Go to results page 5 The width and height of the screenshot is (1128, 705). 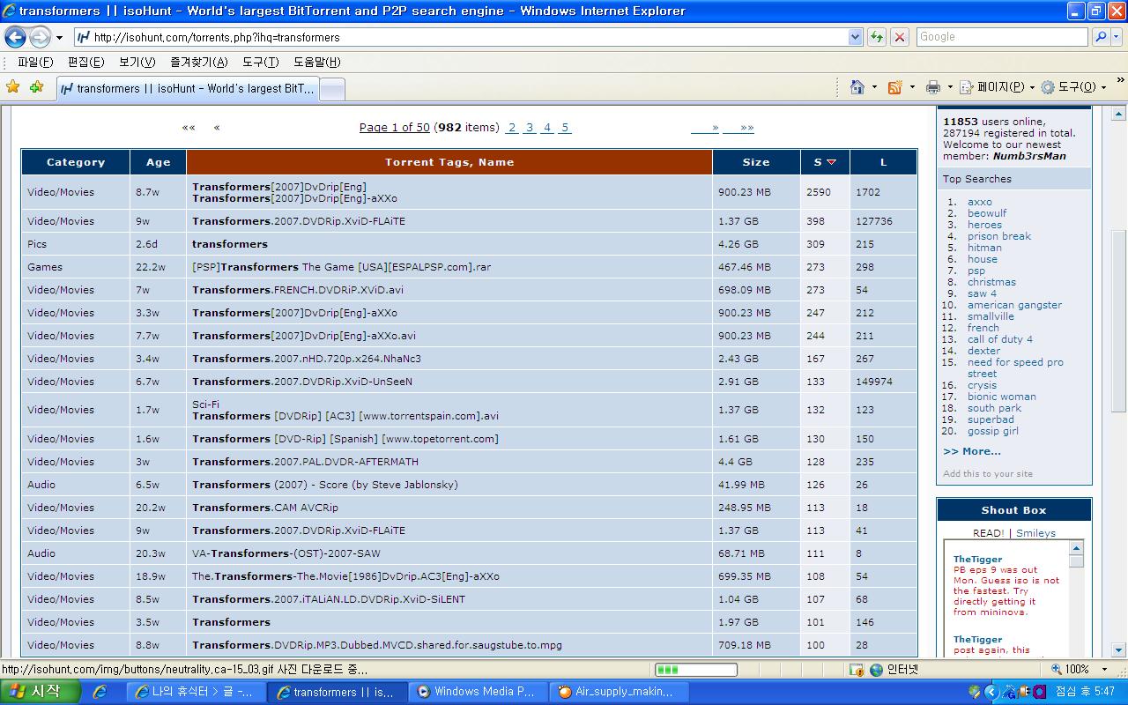pos(565,128)
